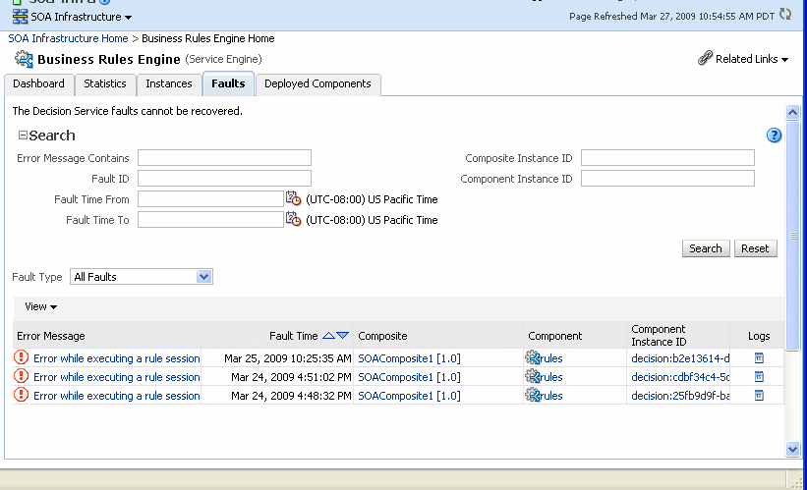Open the SOA Infrastructure Home breadcrumb link

[x=68, y=38]
